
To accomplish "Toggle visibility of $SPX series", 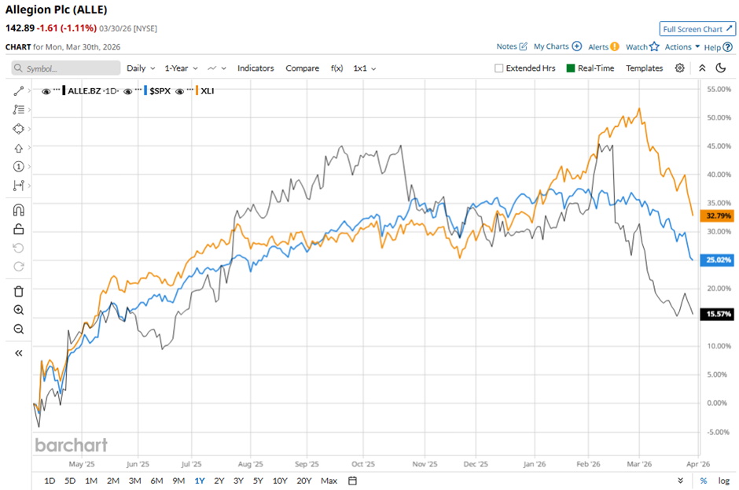I will (x=127, y=91).
